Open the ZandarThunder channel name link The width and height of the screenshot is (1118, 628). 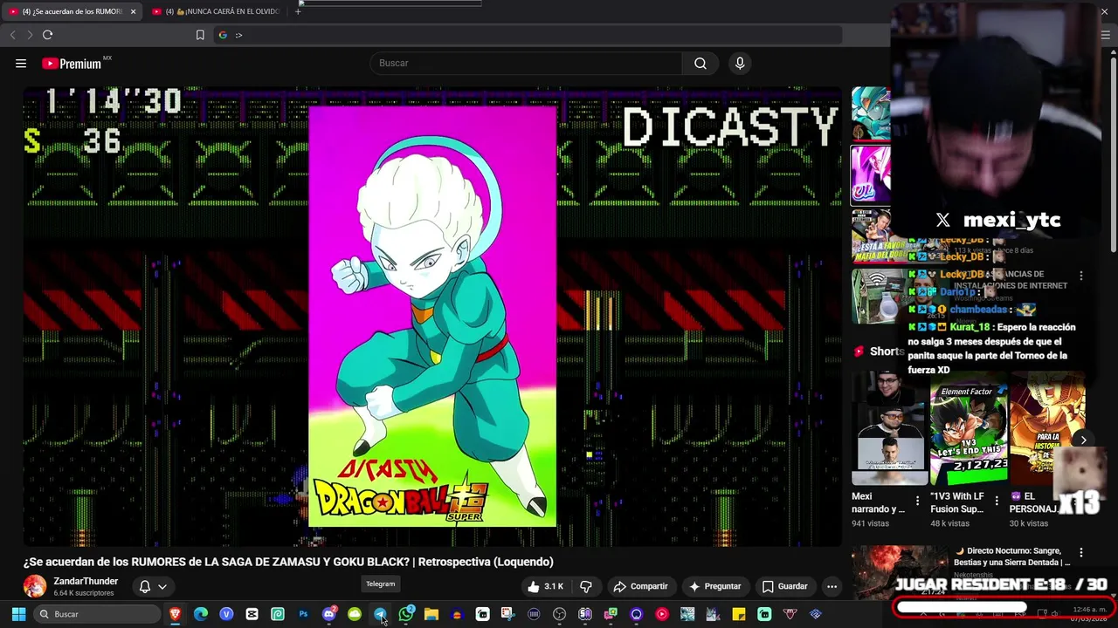click(86, 581)
